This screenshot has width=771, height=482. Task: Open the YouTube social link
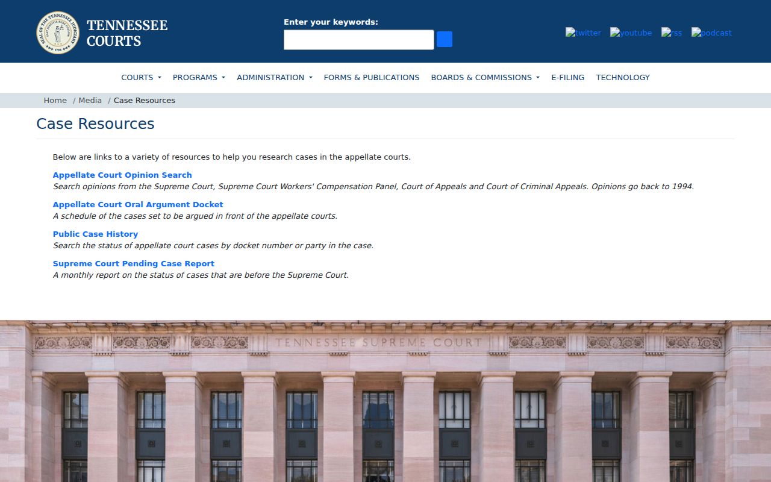[x=631, y=33]
